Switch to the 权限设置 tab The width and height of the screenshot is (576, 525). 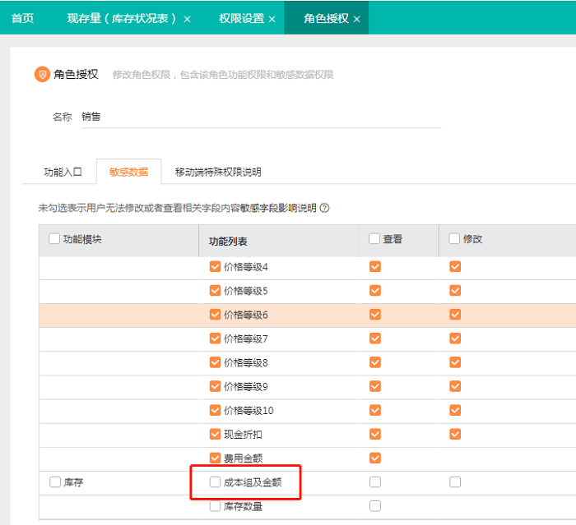pyautogui.click(x=241, y=18)
